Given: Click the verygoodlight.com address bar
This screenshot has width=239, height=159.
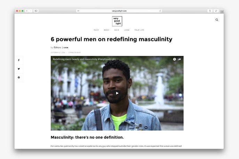Looking at the screenshot, I should pyautogui.click(x=119, y=11).
